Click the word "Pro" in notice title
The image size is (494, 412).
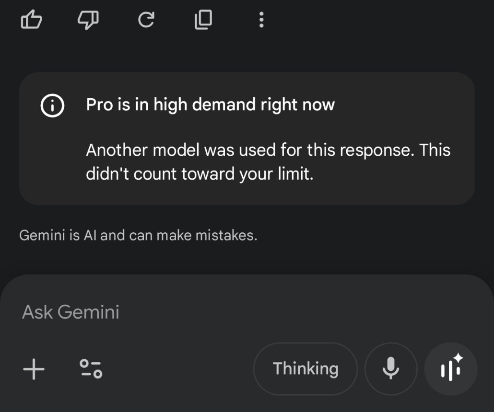[99, 104]
